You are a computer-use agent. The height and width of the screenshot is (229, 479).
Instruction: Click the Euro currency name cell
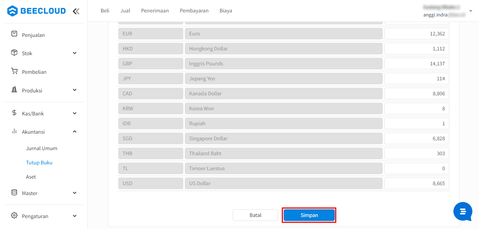click(x=284, y=34)
